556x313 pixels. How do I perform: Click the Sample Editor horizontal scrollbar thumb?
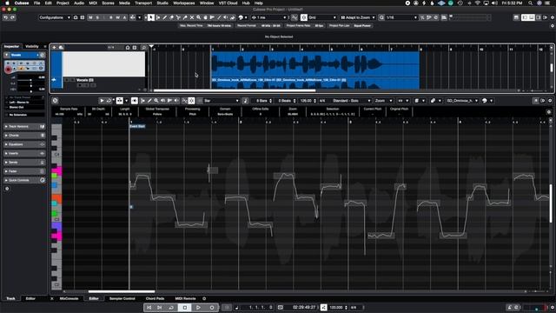pos(122,292)
